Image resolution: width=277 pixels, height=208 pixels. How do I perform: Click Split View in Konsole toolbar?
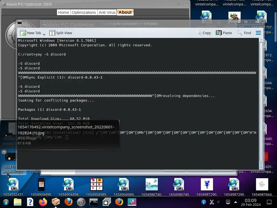coord(61,33)
